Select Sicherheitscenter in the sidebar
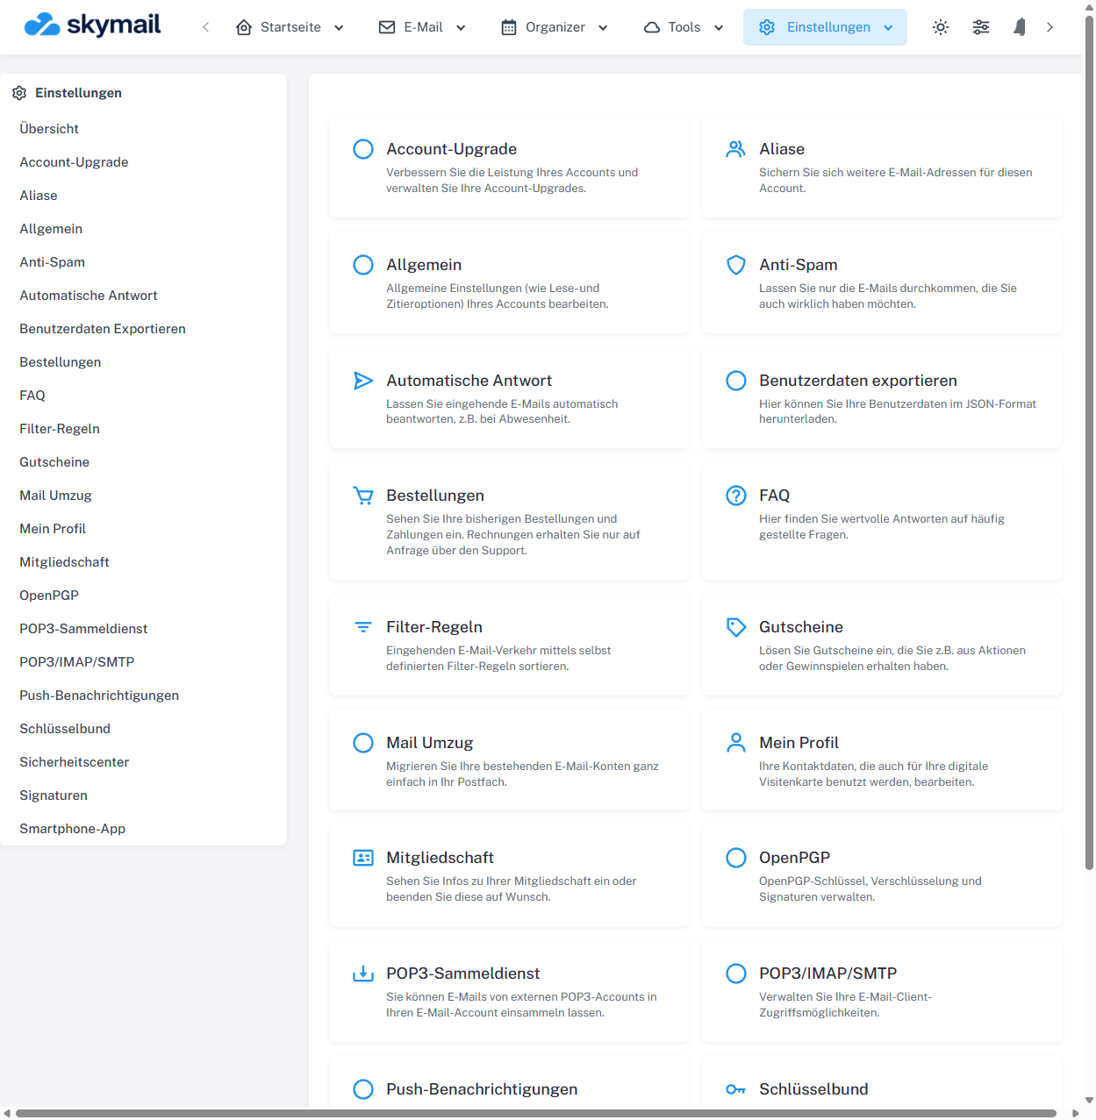Image resolution: width=1096 pixels, height=1120 pixels. 75,762
